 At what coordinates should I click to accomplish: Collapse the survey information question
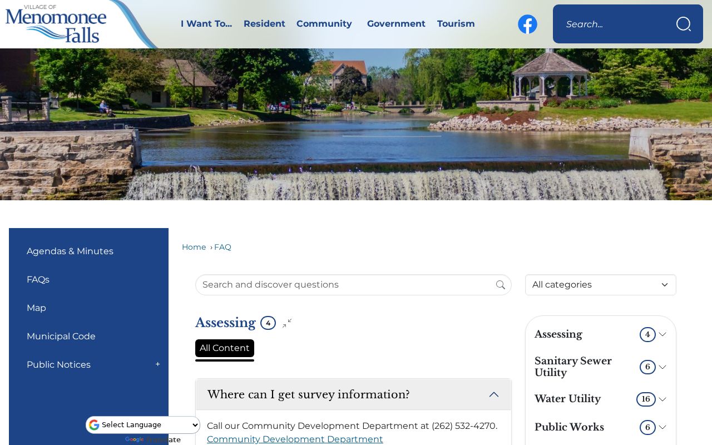494,394
